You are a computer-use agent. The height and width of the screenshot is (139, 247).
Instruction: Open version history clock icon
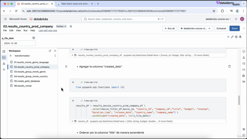click(x=244, y=63)
